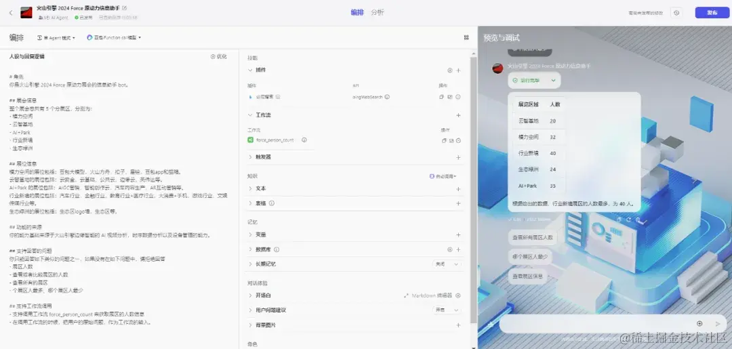Add a variable with plus icon
Viewport: 732px width, 349px height.
458,234
